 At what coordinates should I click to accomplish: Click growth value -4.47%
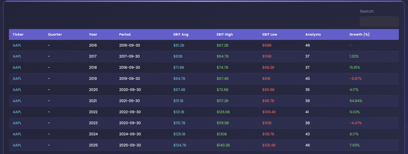[355, 123]
